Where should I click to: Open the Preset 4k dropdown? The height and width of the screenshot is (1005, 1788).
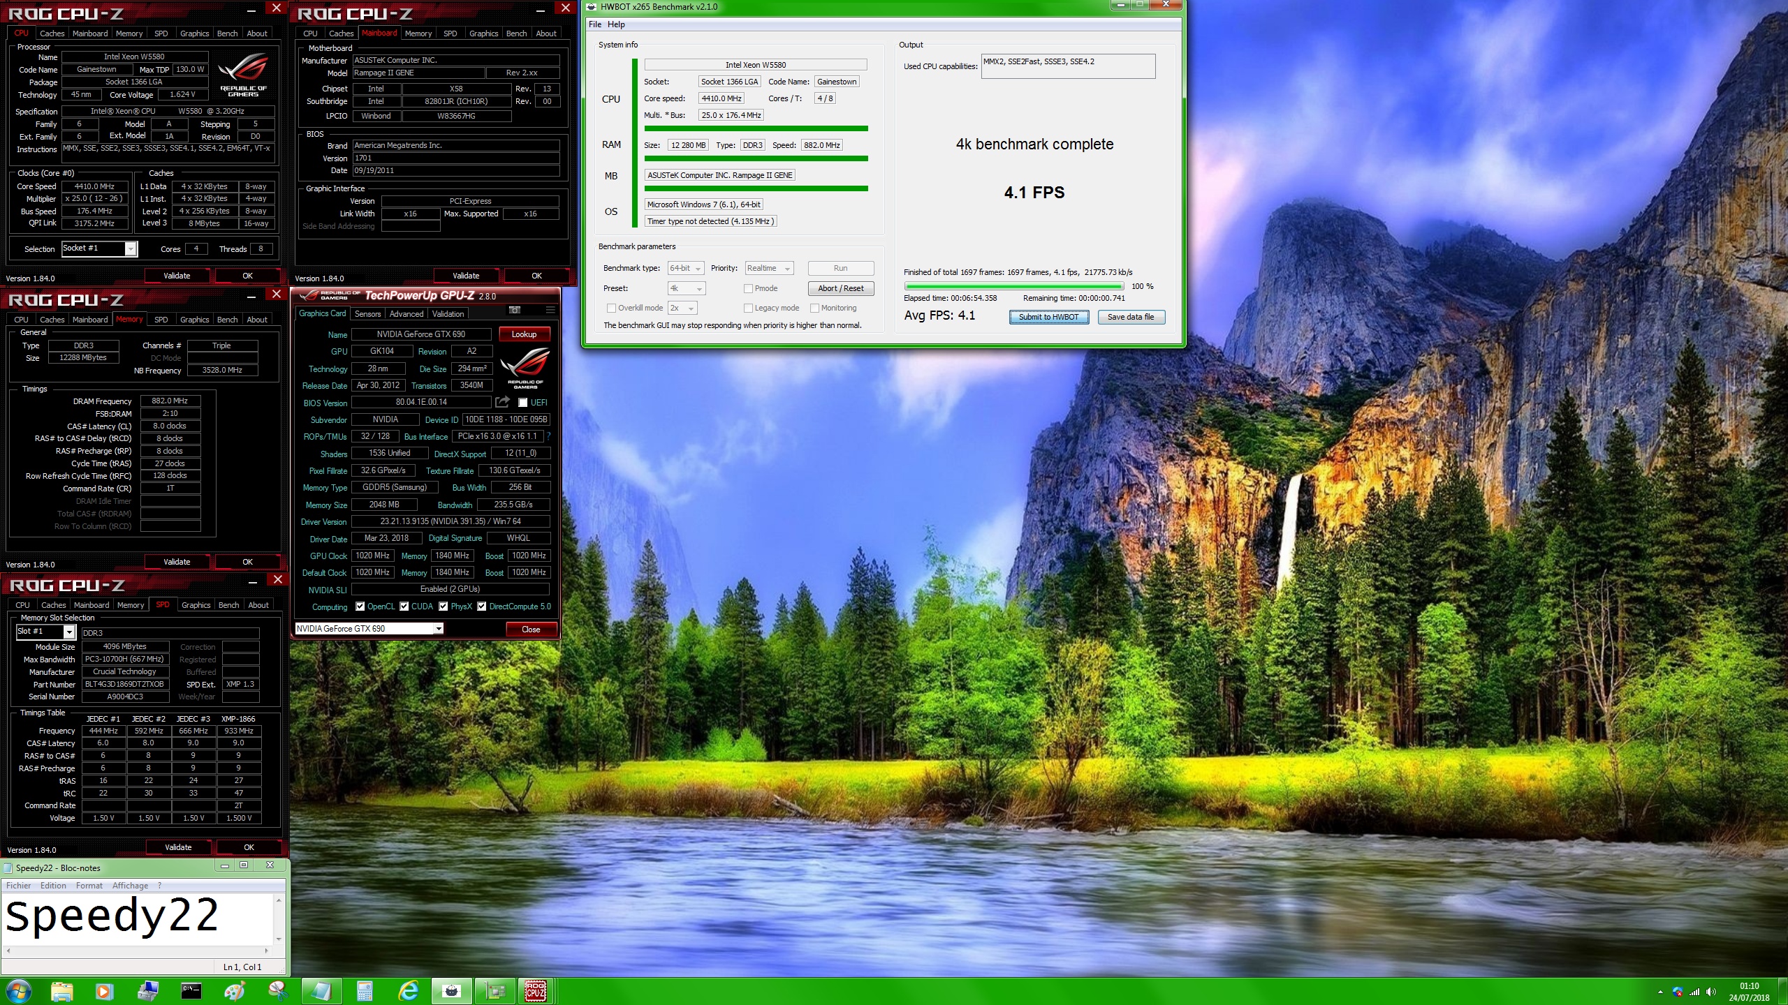point(687,288)
